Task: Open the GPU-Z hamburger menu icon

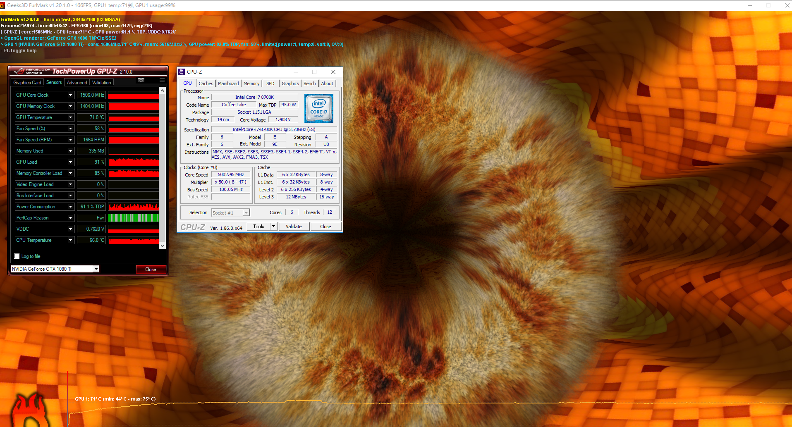Action: (x=162, y=80)
